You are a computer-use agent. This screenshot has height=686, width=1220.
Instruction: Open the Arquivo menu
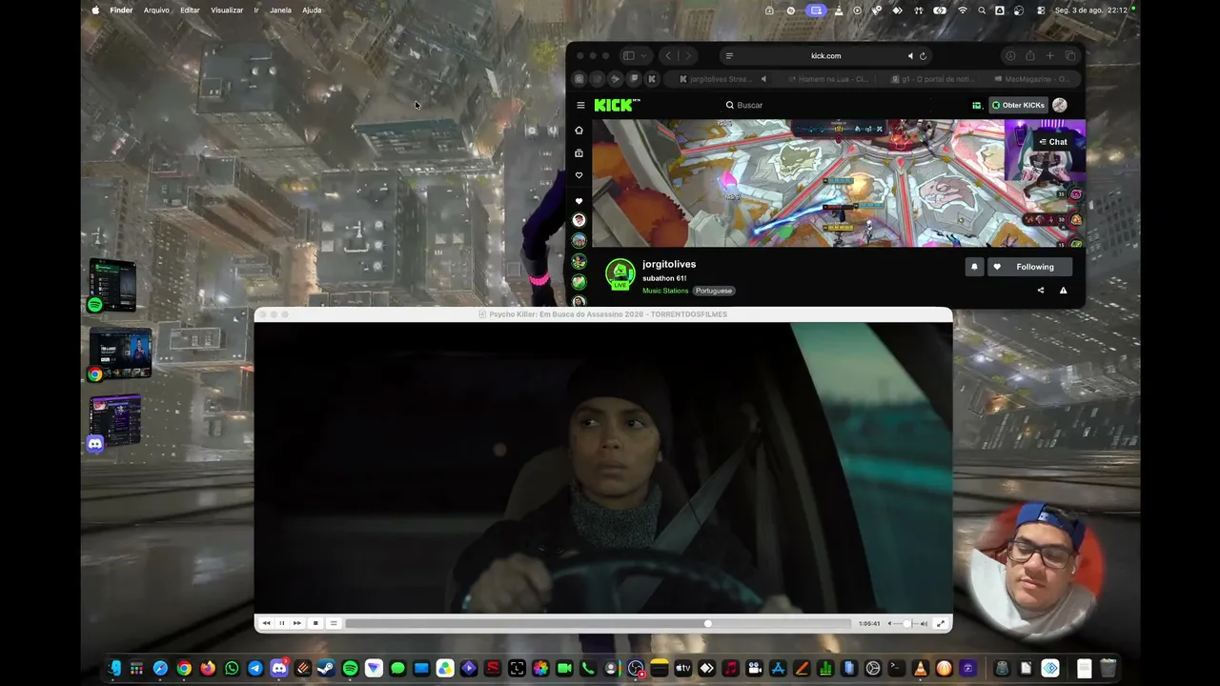(156, 10)
